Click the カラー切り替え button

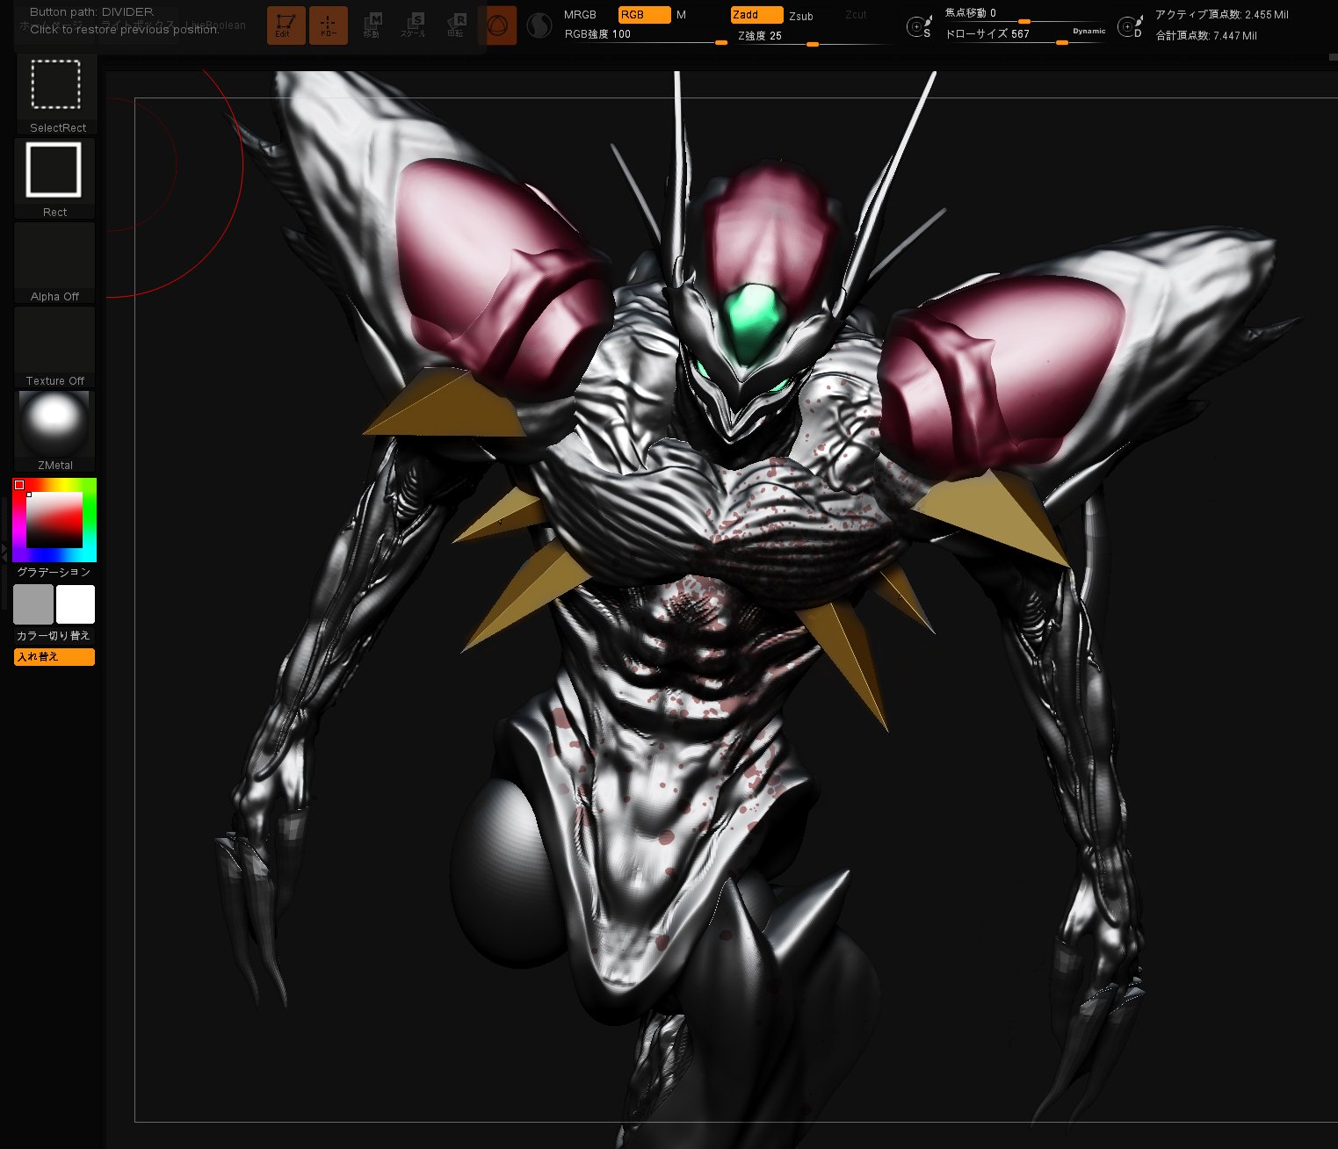tap(54, 635)
